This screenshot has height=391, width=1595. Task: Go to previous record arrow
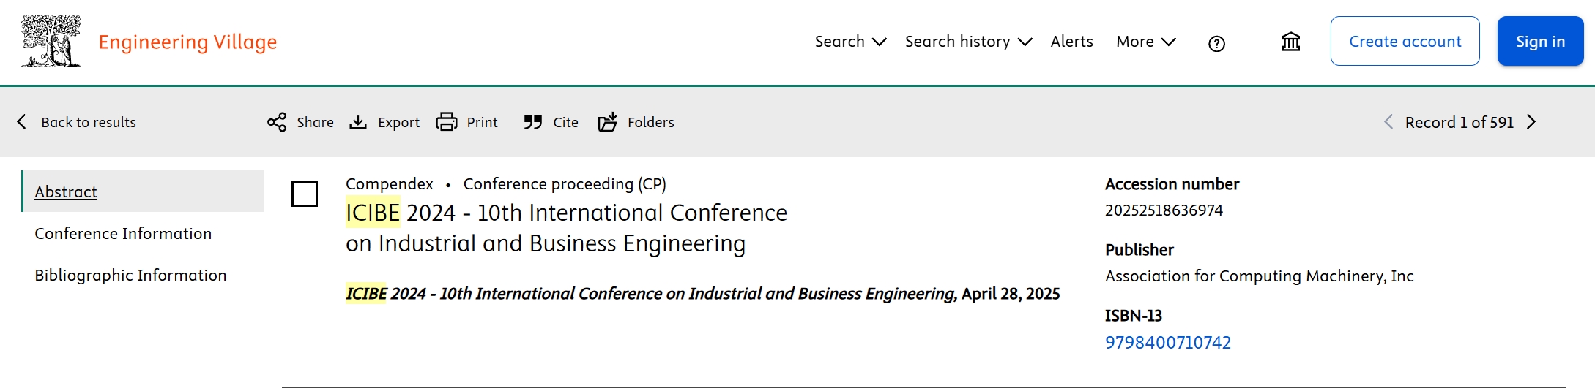[x=1388, y=122]
